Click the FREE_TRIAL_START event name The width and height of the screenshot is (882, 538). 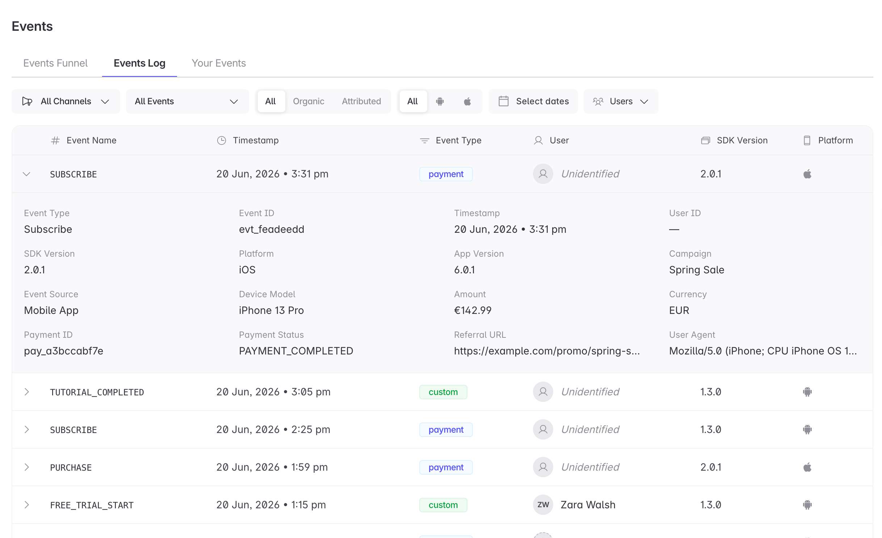point(92,505)
